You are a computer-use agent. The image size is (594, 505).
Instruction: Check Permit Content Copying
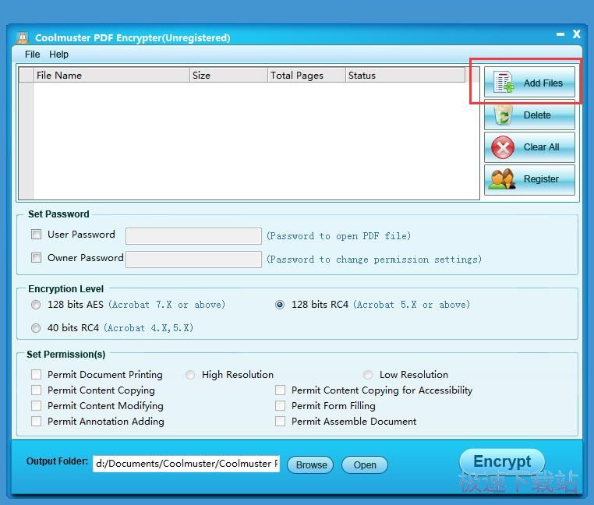[x=37, y=390]
